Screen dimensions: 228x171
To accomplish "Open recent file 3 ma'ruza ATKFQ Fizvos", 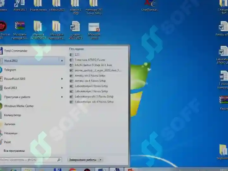I will click(87, 60).
